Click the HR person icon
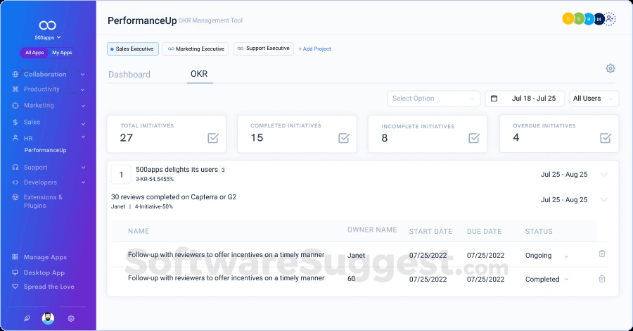The image size is (633, 331). pos(15,138)
